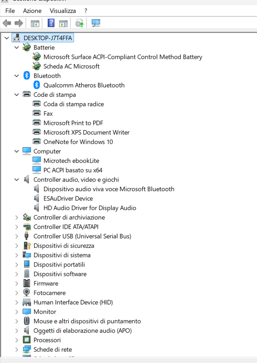Expand Controller USB (Universal Serial Bus)
This screenshot has width=257, height=363.
pos(17,236)
